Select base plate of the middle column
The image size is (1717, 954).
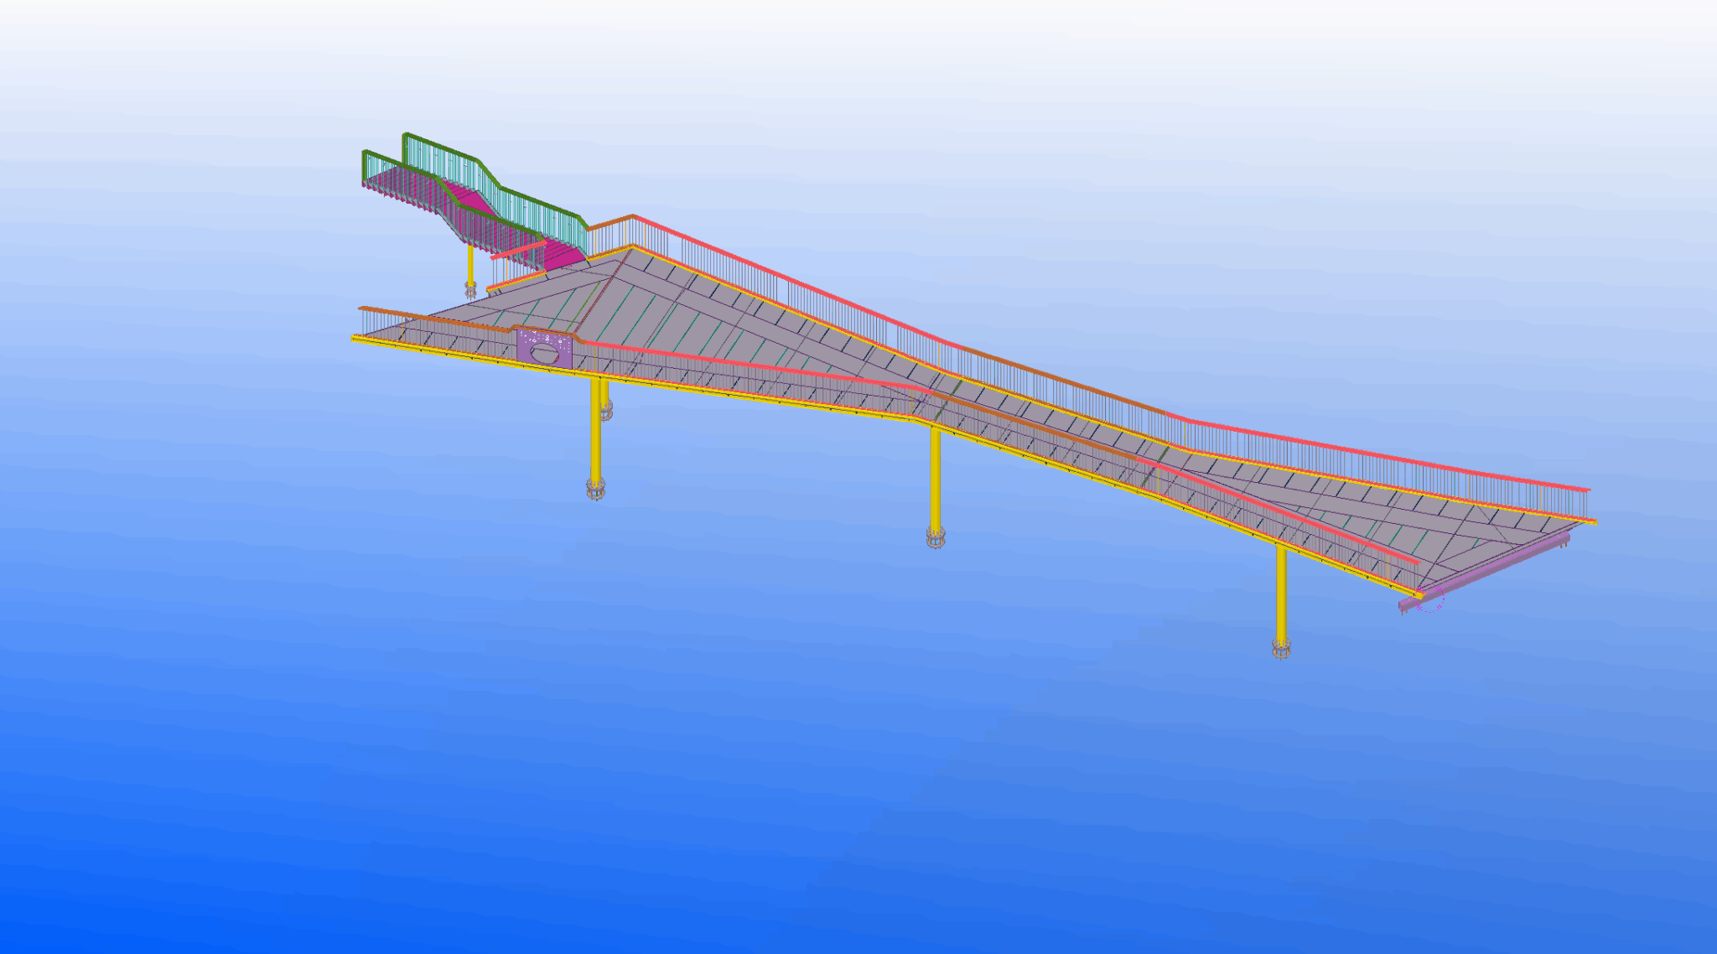tap(936, 537)
